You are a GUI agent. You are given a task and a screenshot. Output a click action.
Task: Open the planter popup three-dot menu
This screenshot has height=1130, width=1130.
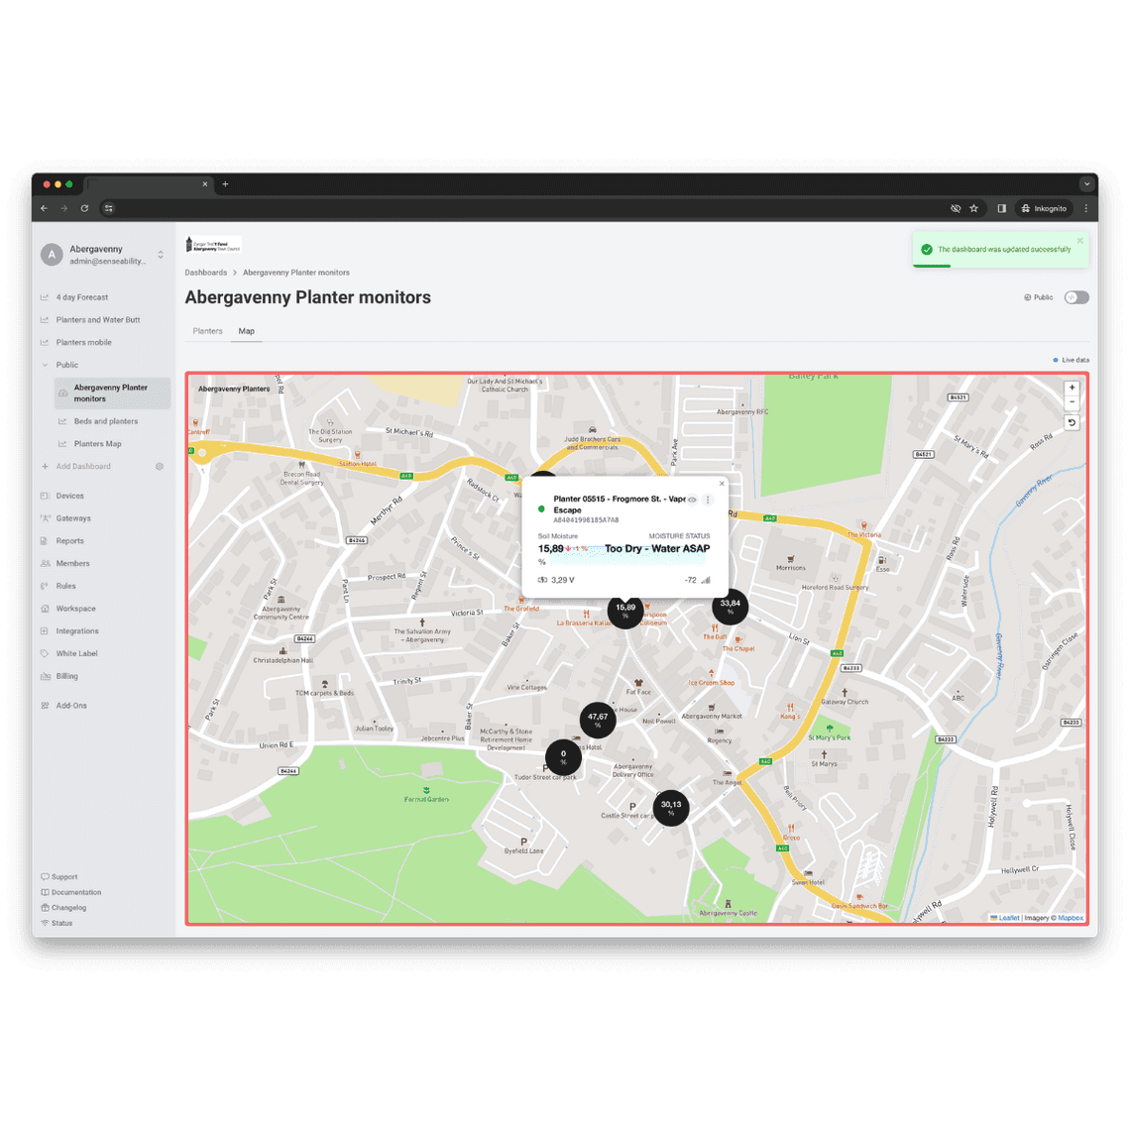pyautogui.click(x=708, y=500)
